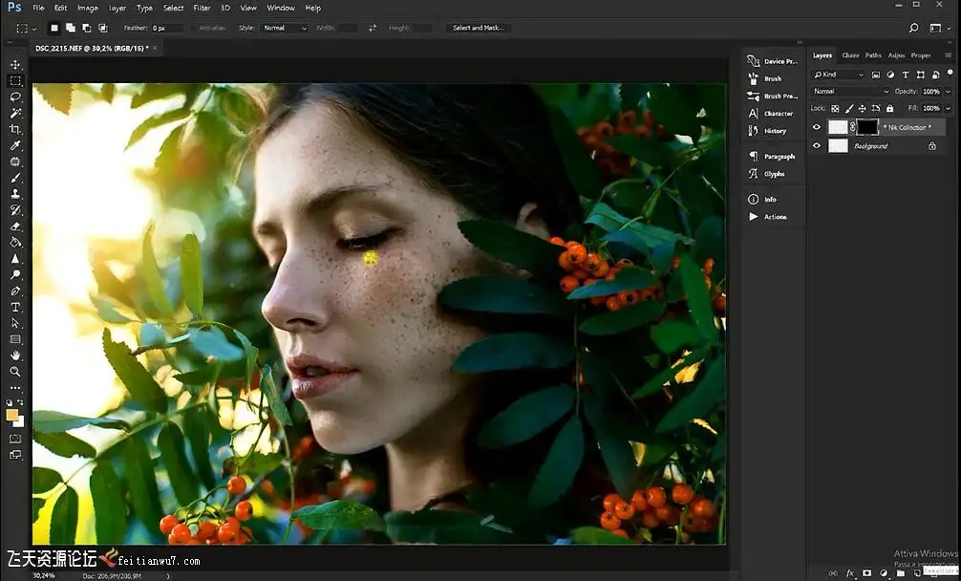The width and height of the screenshot is (961, 581).
Task: Select the Move tool
Action: 15,65
